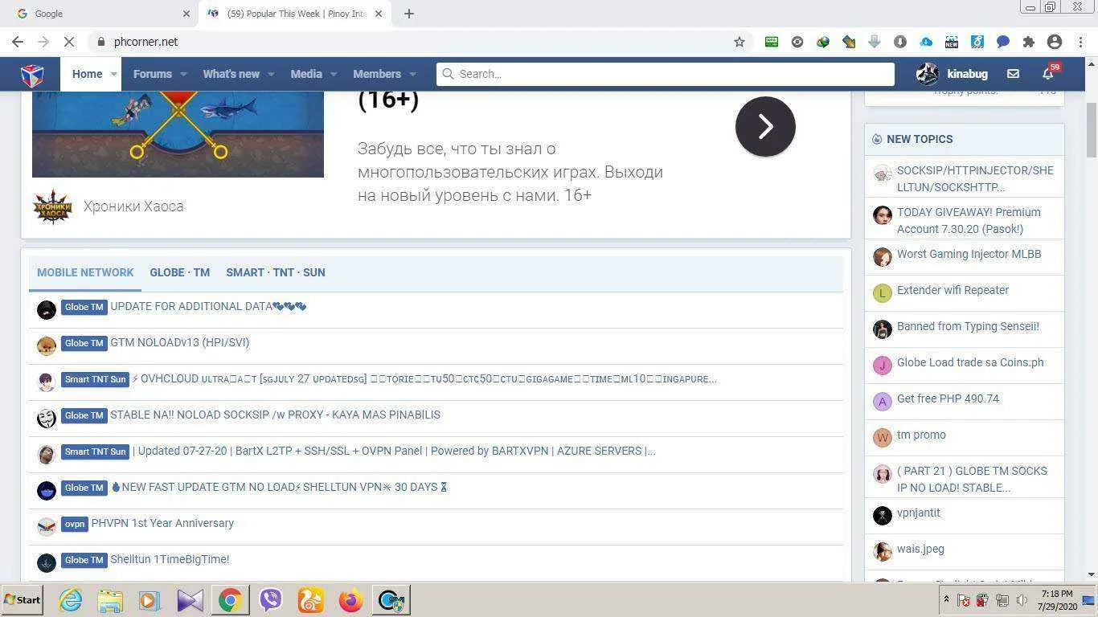1098x617 pixels.
Task: Open Windows Explorer from the taskbar
Action: 110,600
